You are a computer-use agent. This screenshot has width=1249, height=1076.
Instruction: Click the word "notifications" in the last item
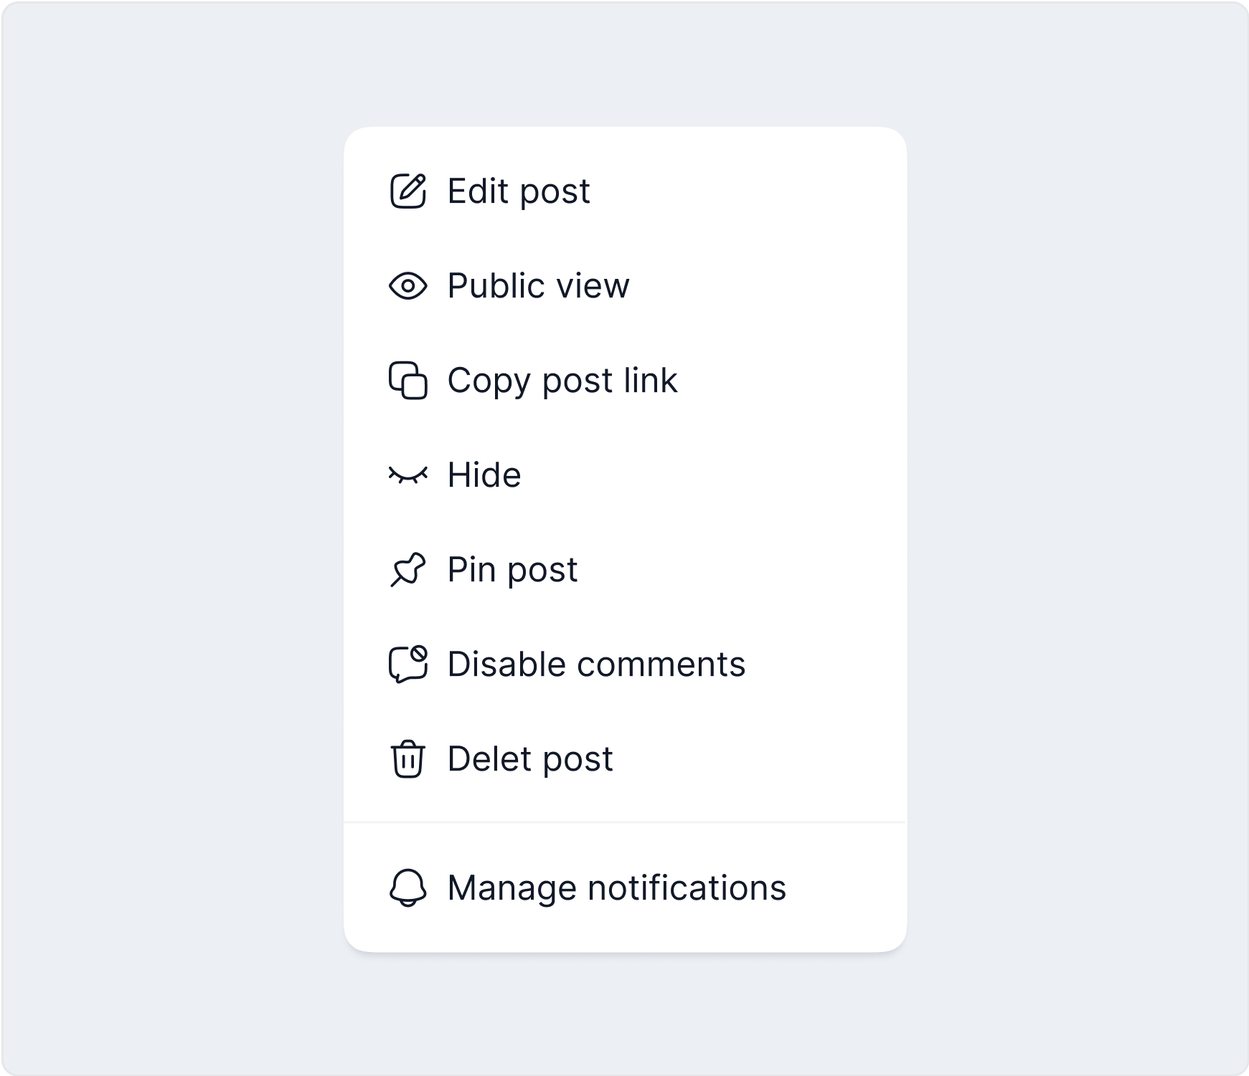(687, 888)
